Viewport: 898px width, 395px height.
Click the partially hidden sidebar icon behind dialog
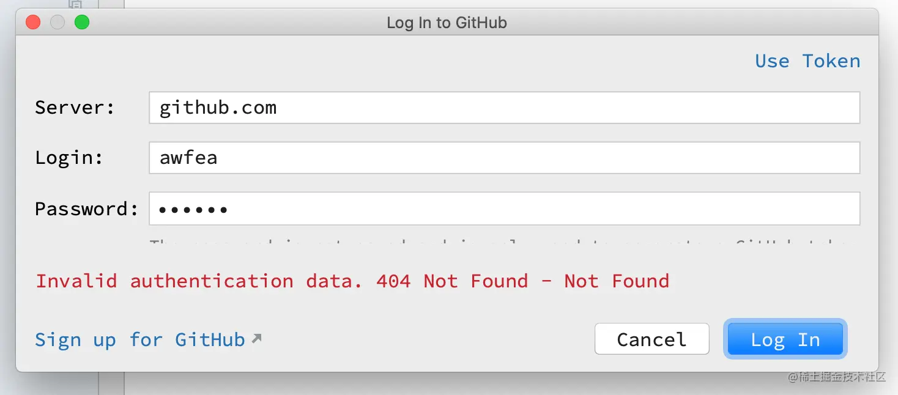75,4
